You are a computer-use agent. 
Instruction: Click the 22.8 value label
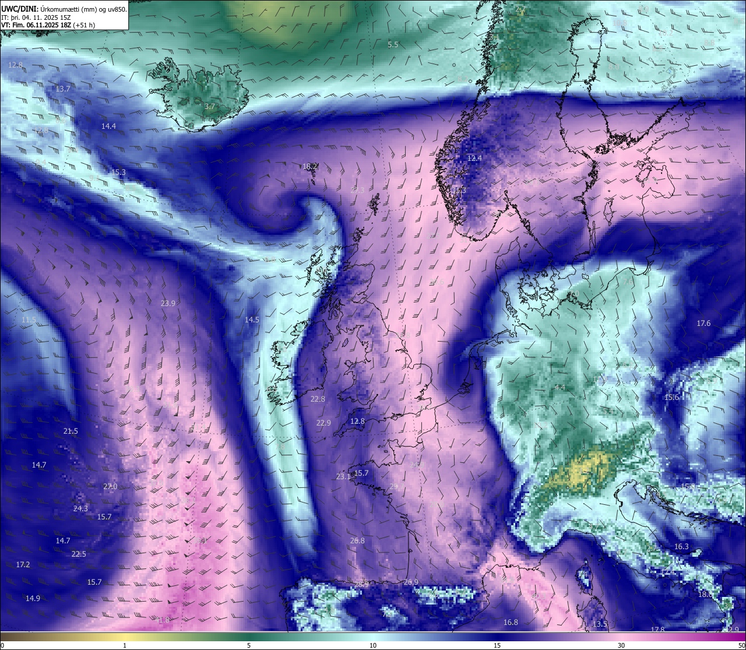click(x=318, y=399)
